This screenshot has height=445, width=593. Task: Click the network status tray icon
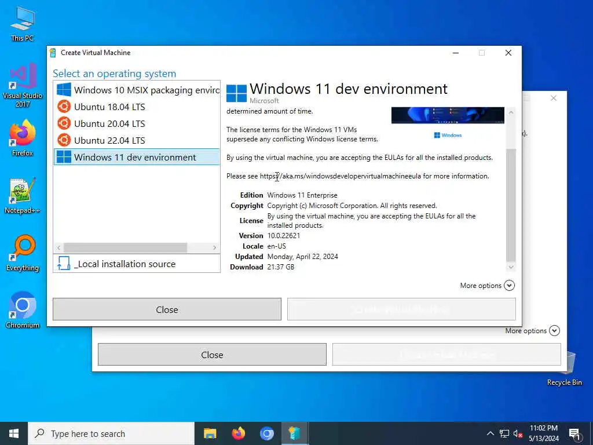pyautogui.click(x=504, y=433)
